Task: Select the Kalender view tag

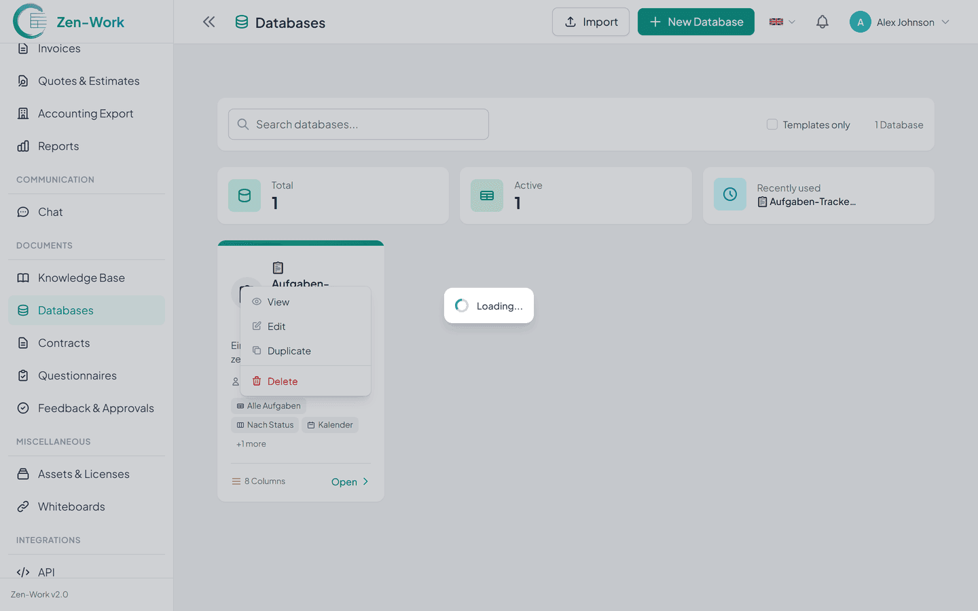Action: [330, 425]
